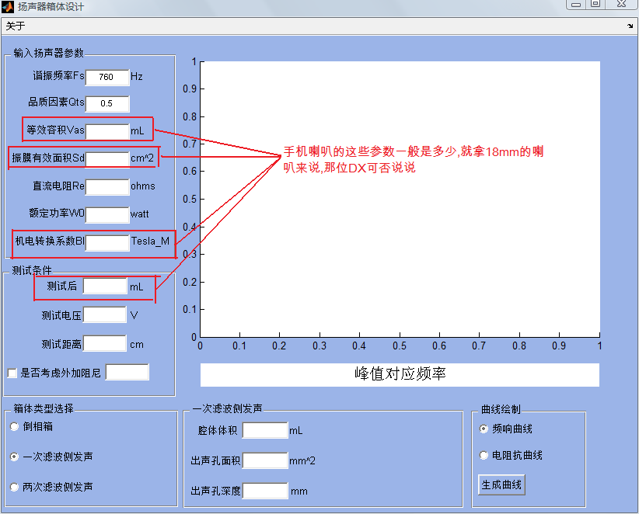639x514 pixels.
Task: Select 两次滤波侧发声 box type
Action: point(15,488)
